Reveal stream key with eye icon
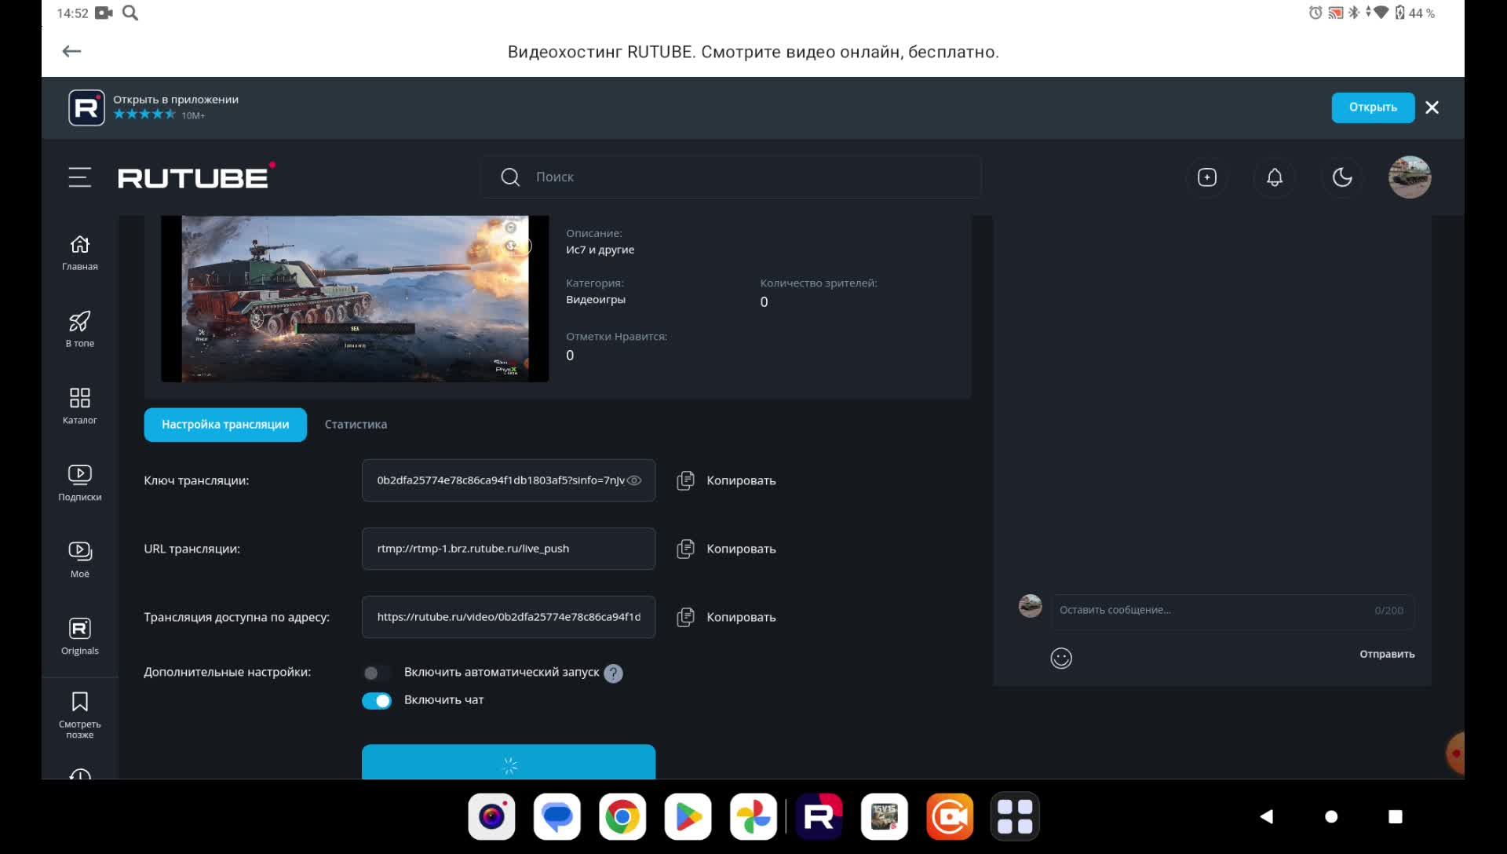Viewport: 1507px width, 854px height. tap(634, 480)
